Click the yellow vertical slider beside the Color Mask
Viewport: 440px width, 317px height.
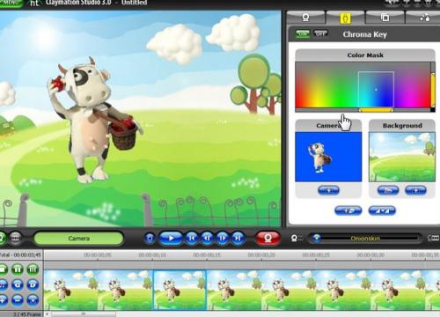433,91
